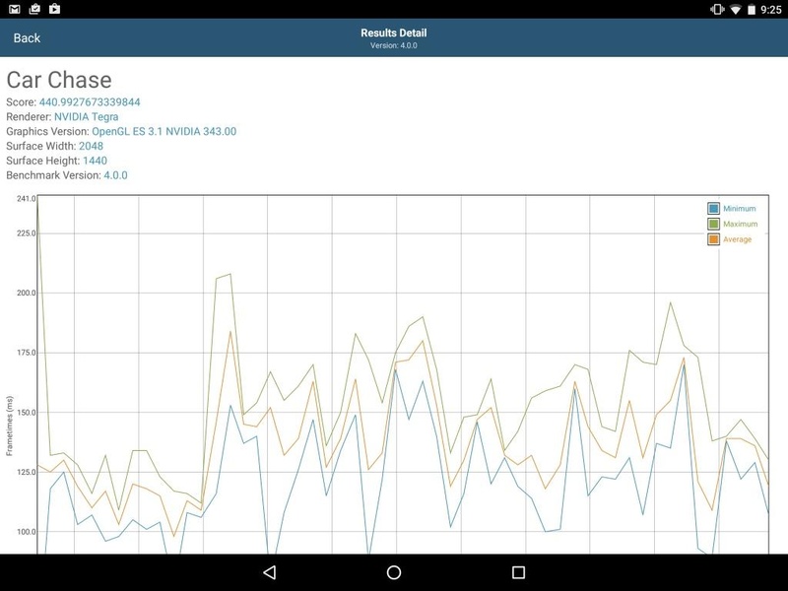This screenshot has height=591, width=788.
Task: Tap the 241.0 y-axis label
Action: (27, 199)
